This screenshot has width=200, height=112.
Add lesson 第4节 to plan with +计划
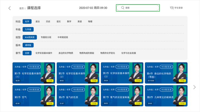coord(182,81)
